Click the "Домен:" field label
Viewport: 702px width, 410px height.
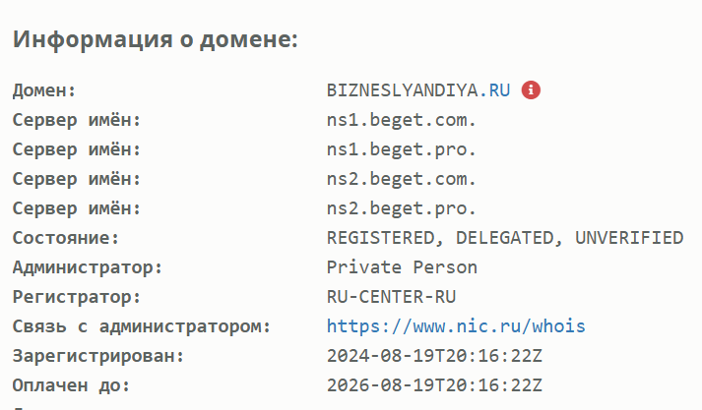click(44, 90)
